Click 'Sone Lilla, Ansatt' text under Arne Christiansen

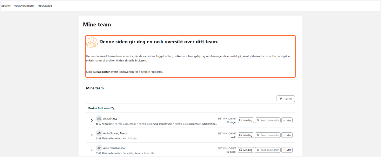pyautogui.click(x=132, y=153)
